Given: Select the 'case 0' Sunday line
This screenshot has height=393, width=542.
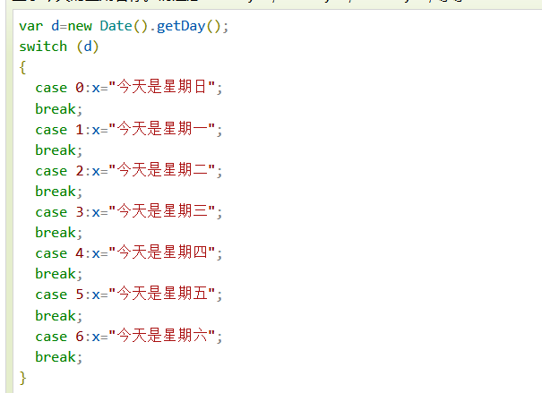Looking at the screenshot, I should (129, 88).
